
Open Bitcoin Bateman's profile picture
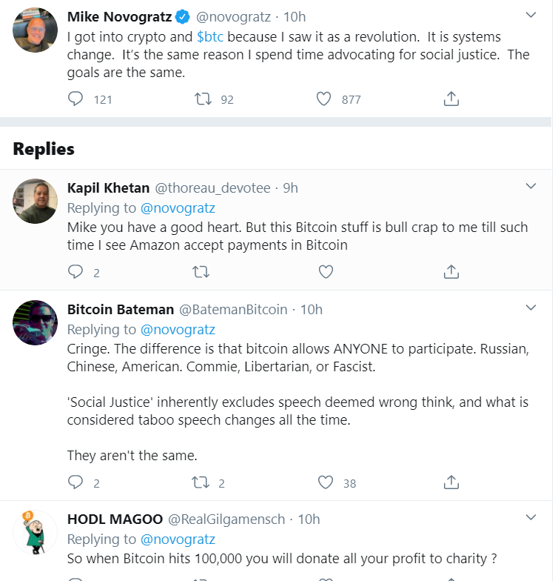pyautogui.click(x=35, y=323)
